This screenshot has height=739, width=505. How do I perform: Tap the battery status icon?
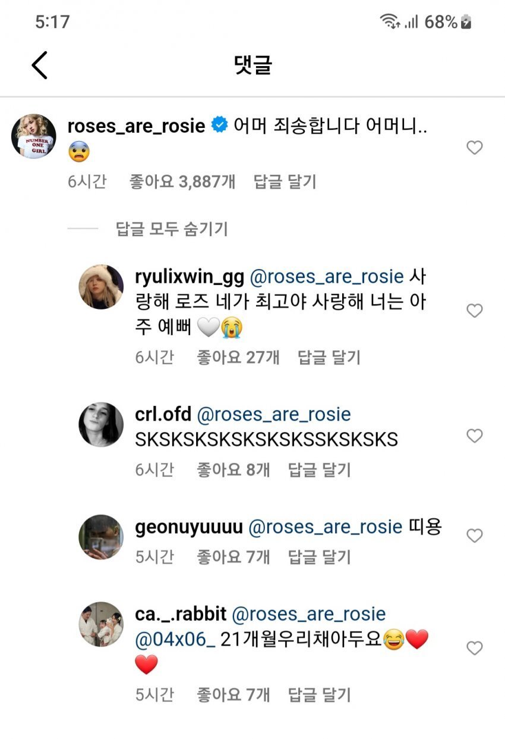(x=467, y=23)
